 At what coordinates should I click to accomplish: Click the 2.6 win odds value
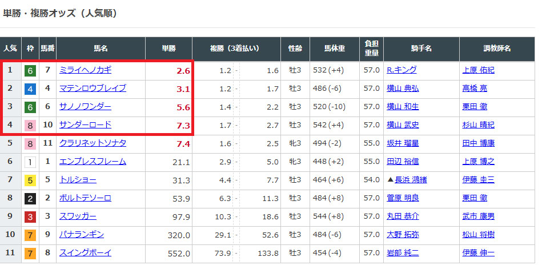click(x=183, y=71)
